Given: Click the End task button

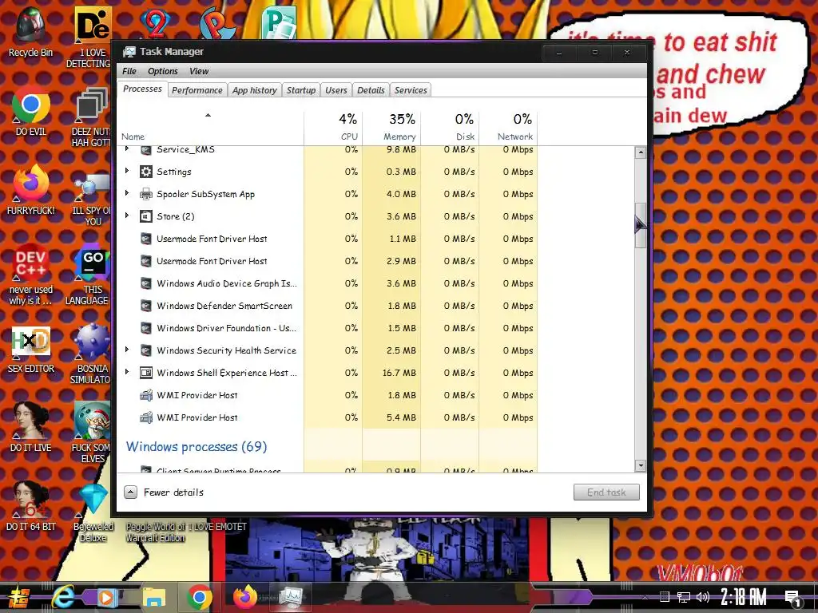Looking at the screenshot, I should pos(606,492).
